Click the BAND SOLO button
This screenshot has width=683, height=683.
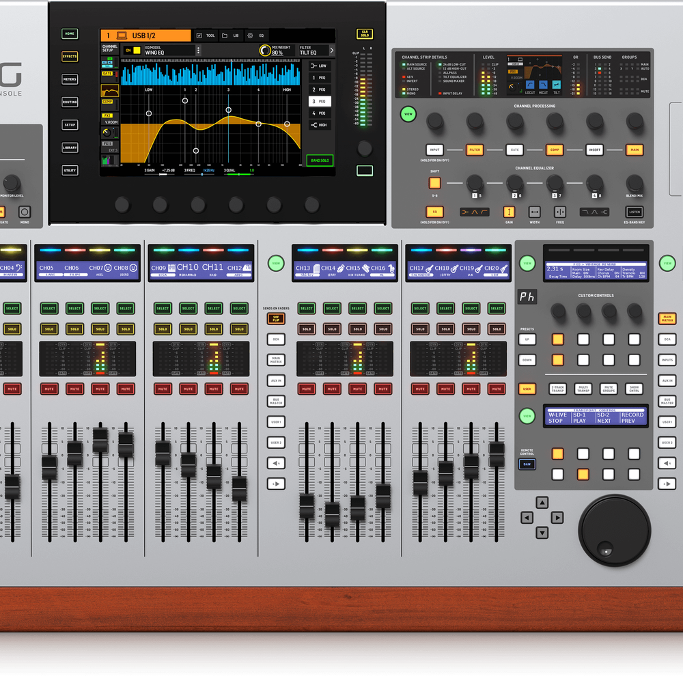[320, 161]
